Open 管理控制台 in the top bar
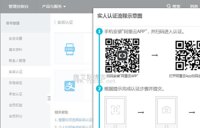The width and height of the screenshot is (200, 128). 18,6
